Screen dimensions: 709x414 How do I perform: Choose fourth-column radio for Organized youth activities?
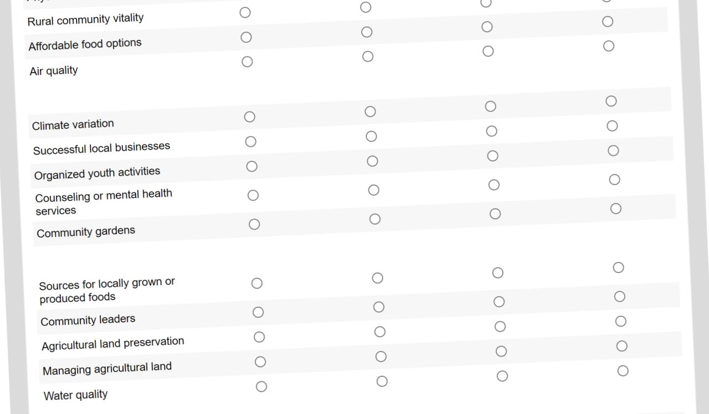[x=613, y=151]
